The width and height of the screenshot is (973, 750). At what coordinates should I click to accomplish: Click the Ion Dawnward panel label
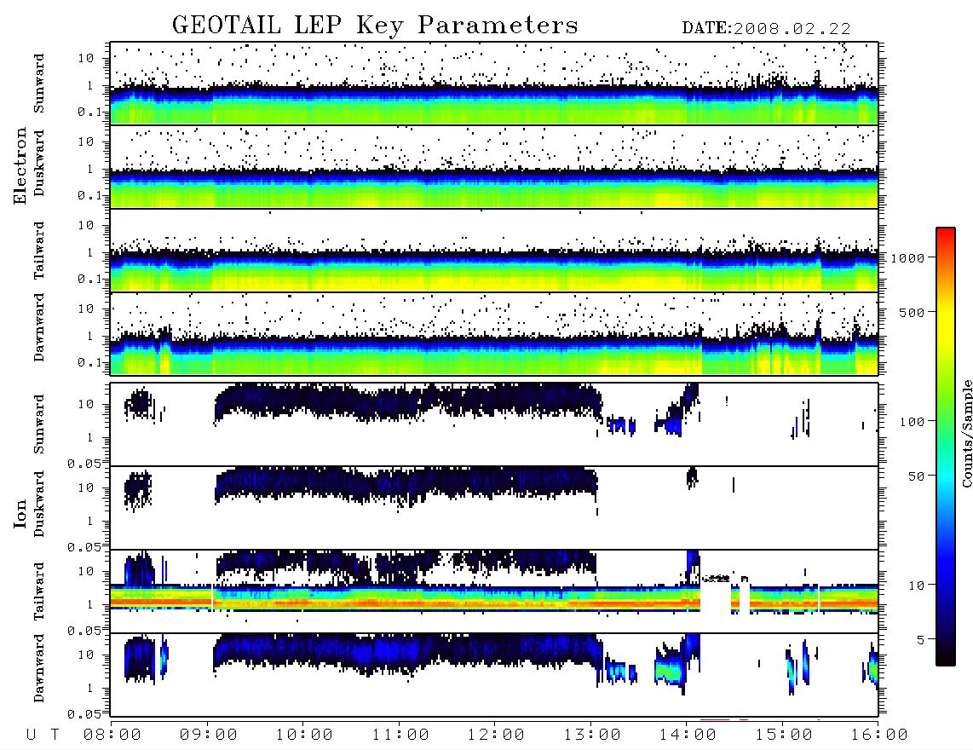tap(39, 668)
